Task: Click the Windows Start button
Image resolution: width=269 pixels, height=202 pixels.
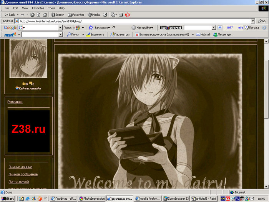Action: pos(8,199)
